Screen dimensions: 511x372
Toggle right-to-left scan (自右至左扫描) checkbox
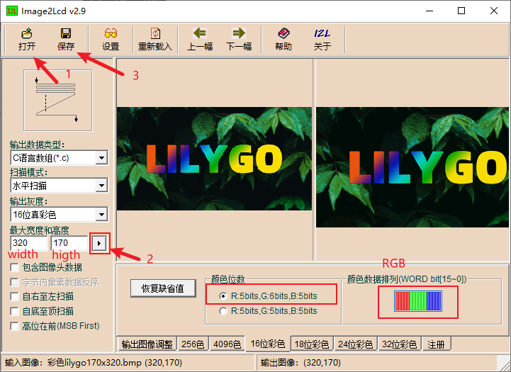(x=15, y=297)
